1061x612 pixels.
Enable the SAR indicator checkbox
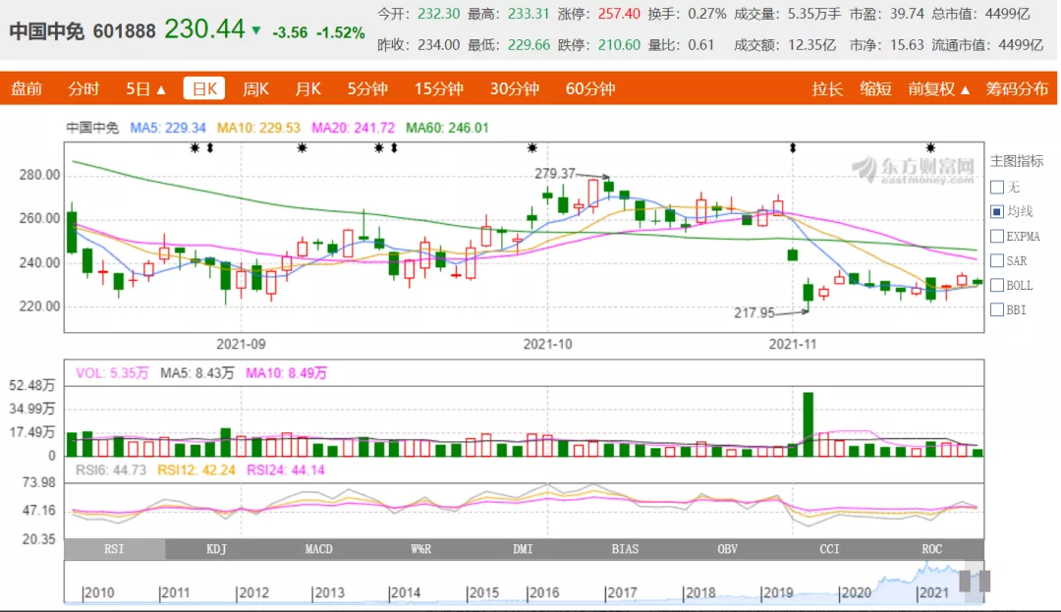pos(997,260)
